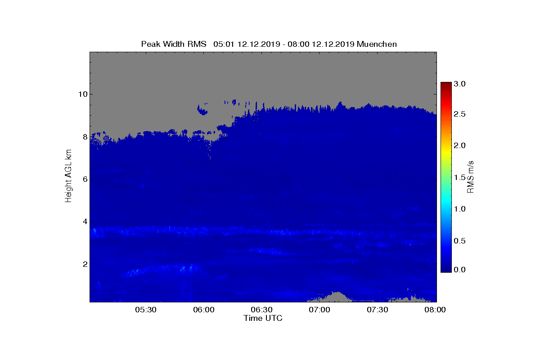540x360 pixels.
Task: Click the 06:00 time tick label
Action: point(203,310)
